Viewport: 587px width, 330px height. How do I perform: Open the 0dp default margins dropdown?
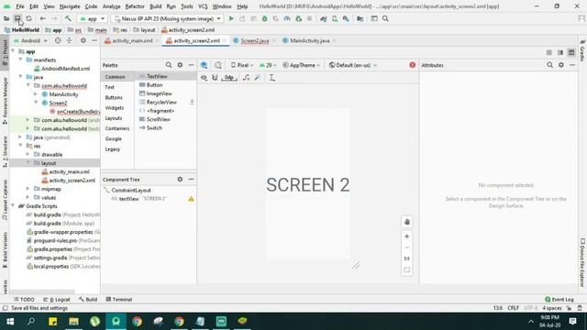tap(229, 78)
